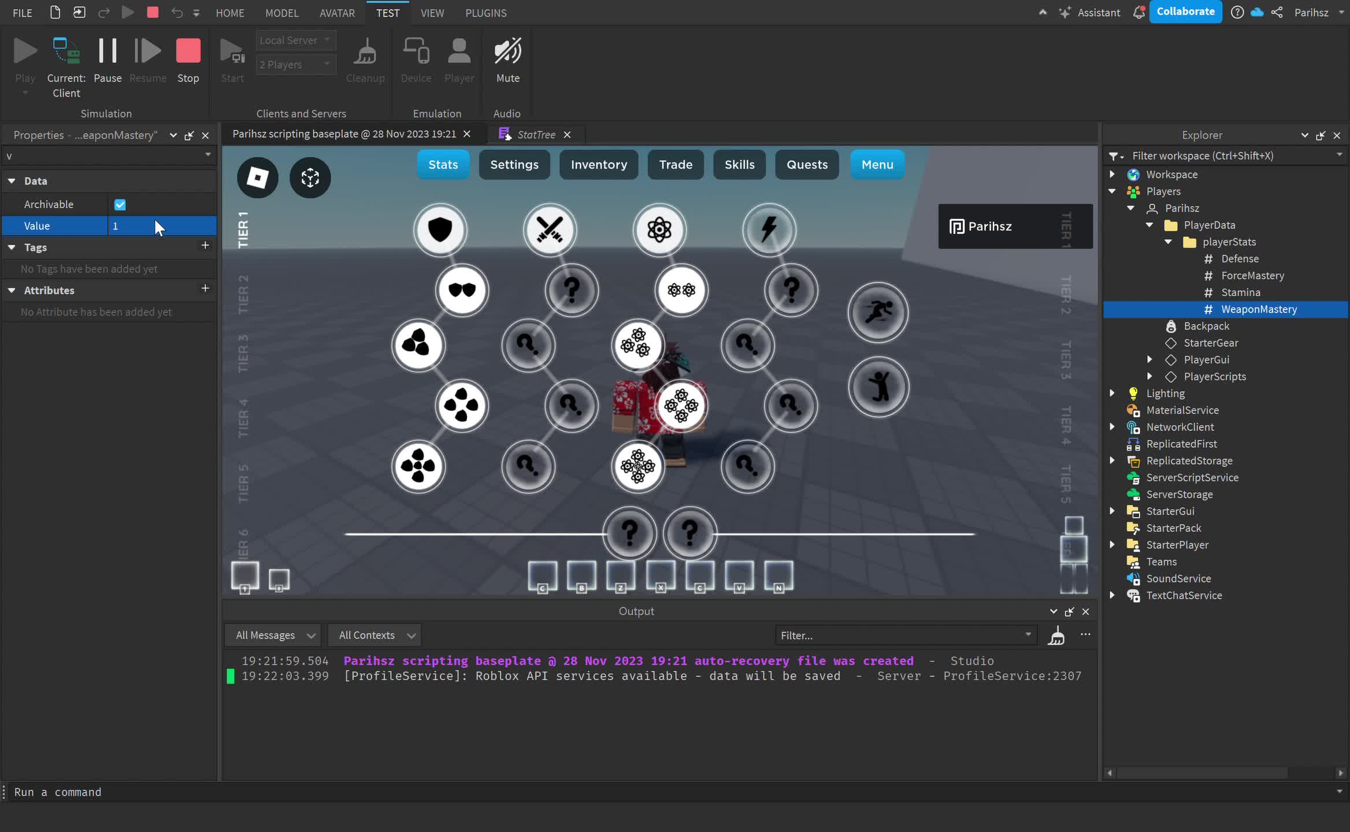Click the Start icon under Clients and Servers
The height and width of the screenshot is (832, 1350).
(232, 52)
